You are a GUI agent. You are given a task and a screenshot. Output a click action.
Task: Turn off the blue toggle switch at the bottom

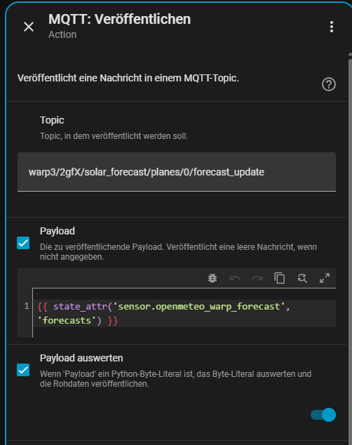tap(323, 415)
